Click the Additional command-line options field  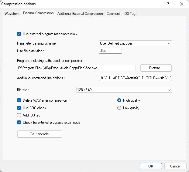(135, 78)
